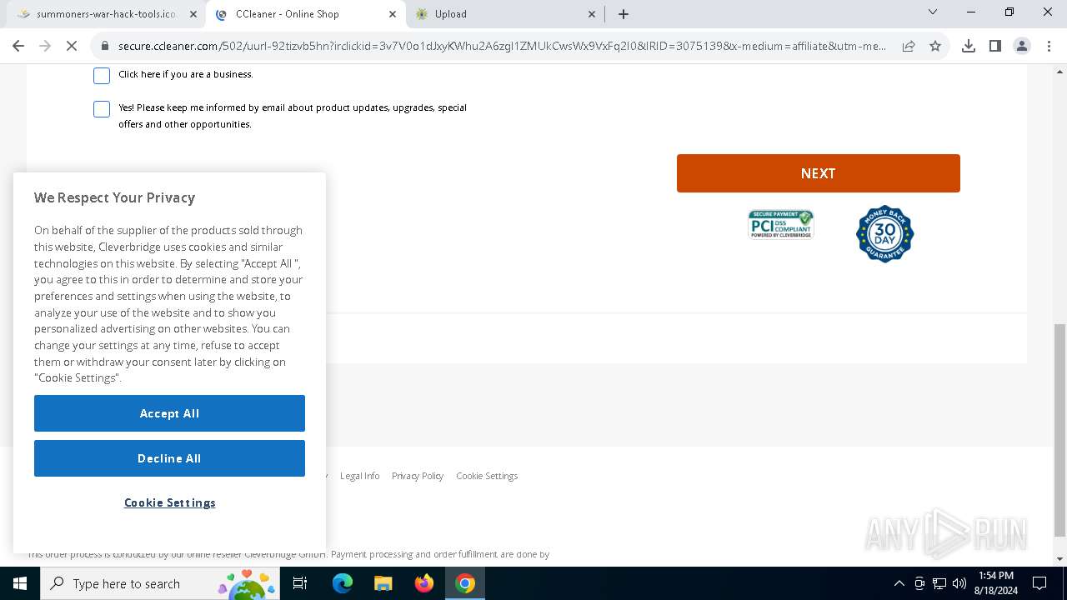This screenshot has width=1067, height=600.
Task: Close the summoners-war-hack-tools tab
Action: click(x=193, y=14)
